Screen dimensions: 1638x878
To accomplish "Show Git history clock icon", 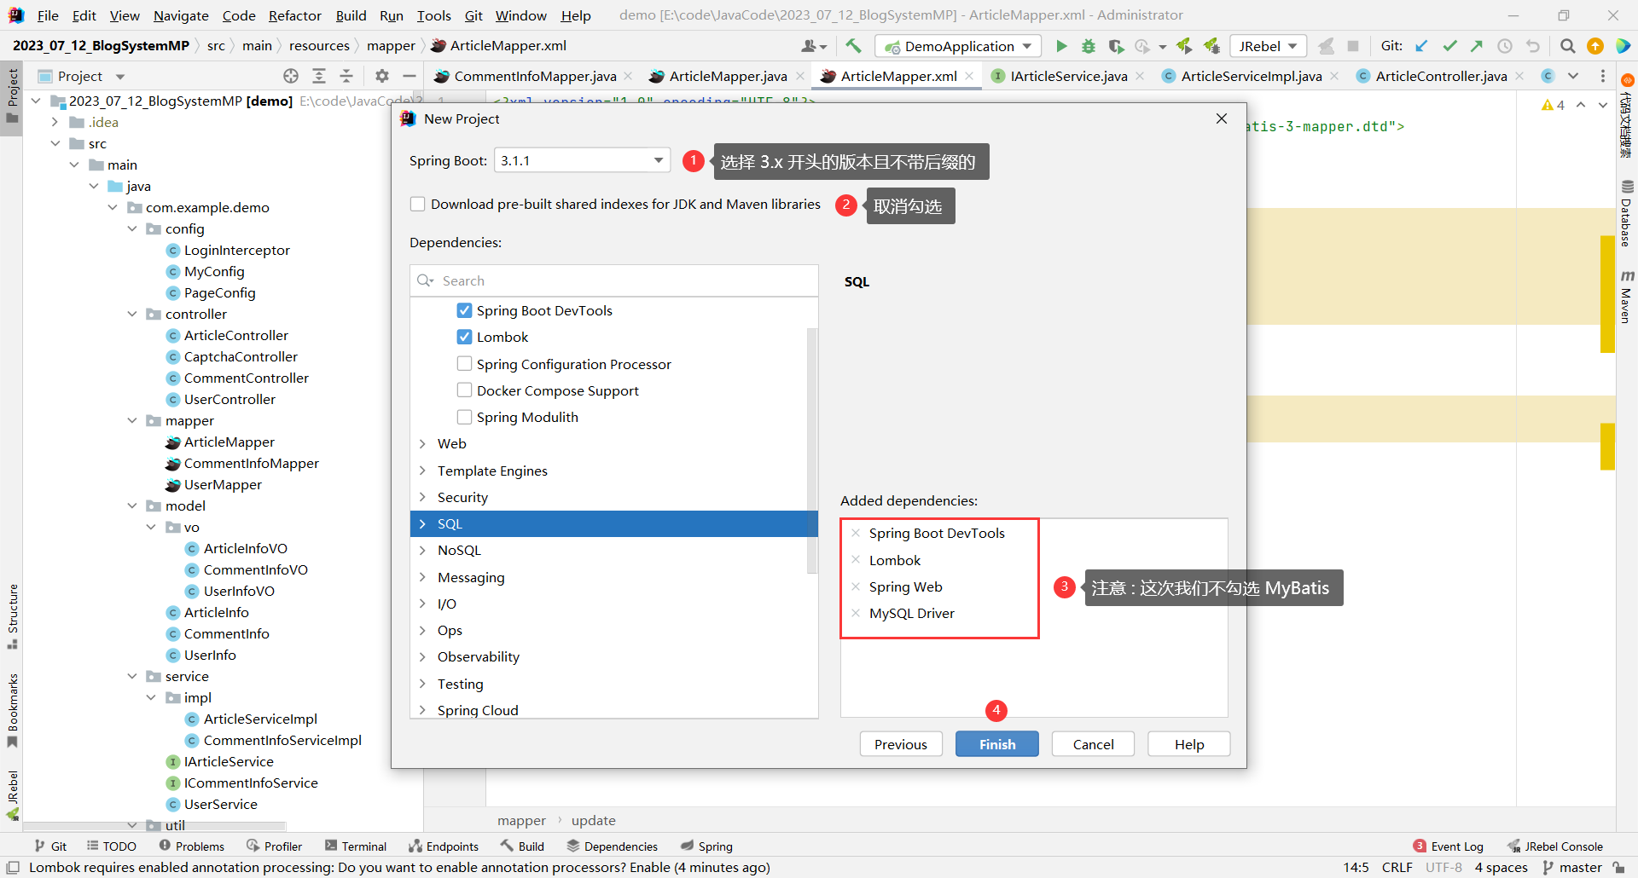I will coord(1505,46).
